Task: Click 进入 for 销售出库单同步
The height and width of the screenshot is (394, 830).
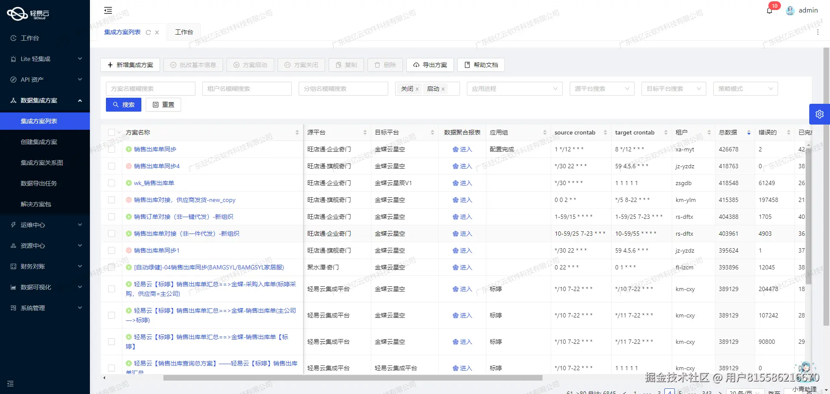Action: coord(462,149)
